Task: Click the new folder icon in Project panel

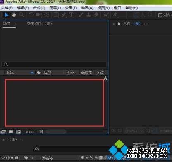Action: click(11, 132)
